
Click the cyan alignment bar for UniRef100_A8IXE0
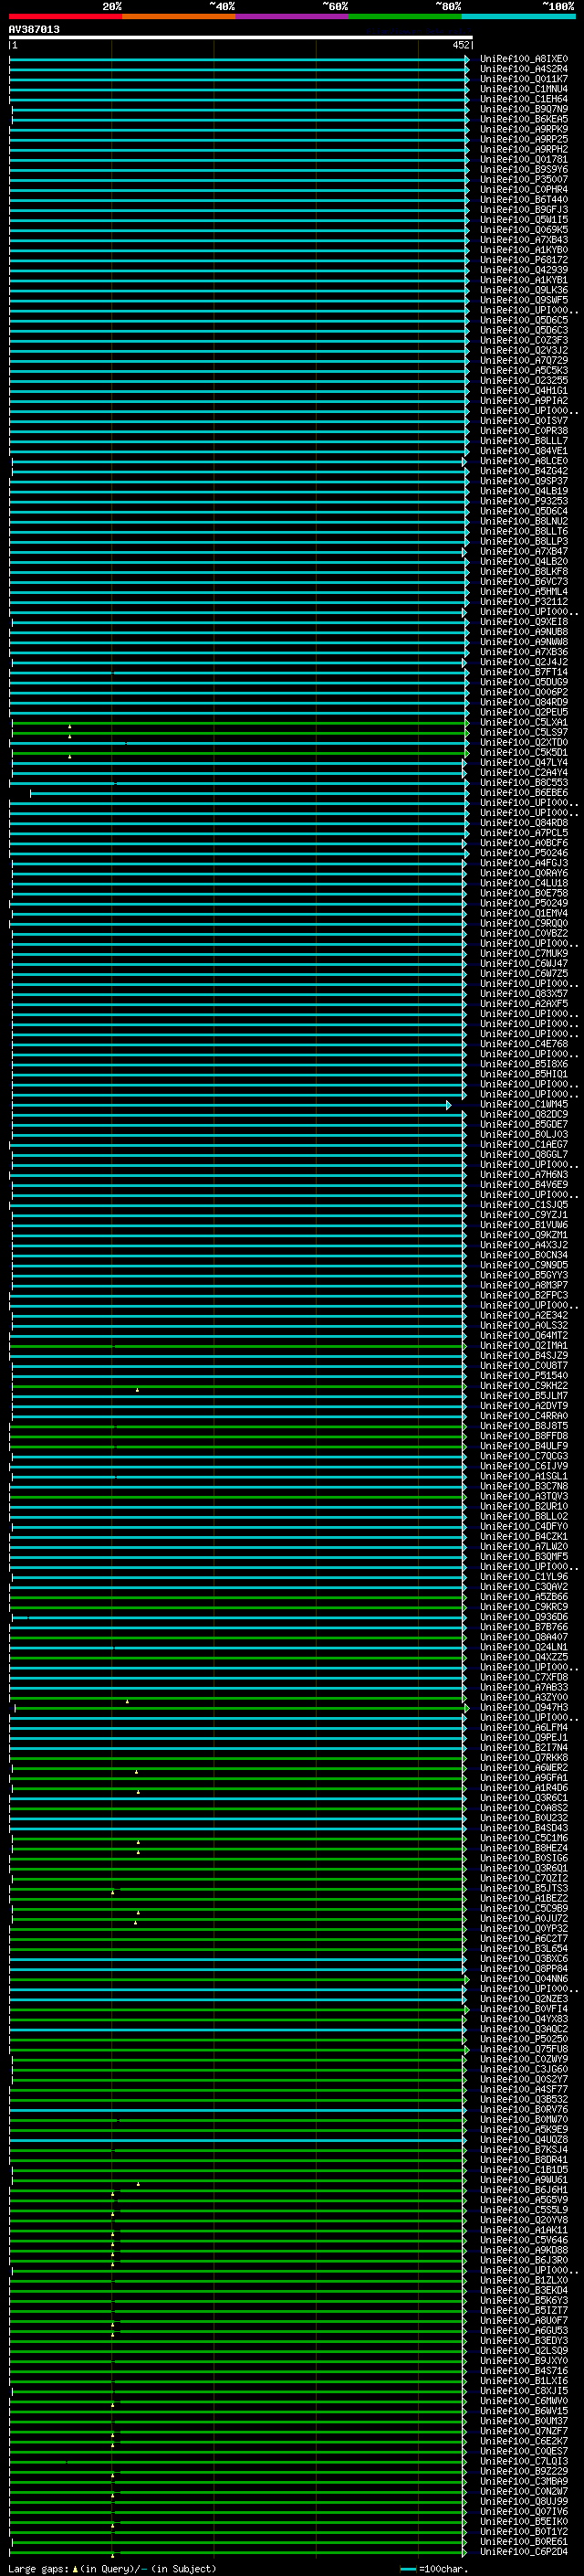click(x=238, y=59)
